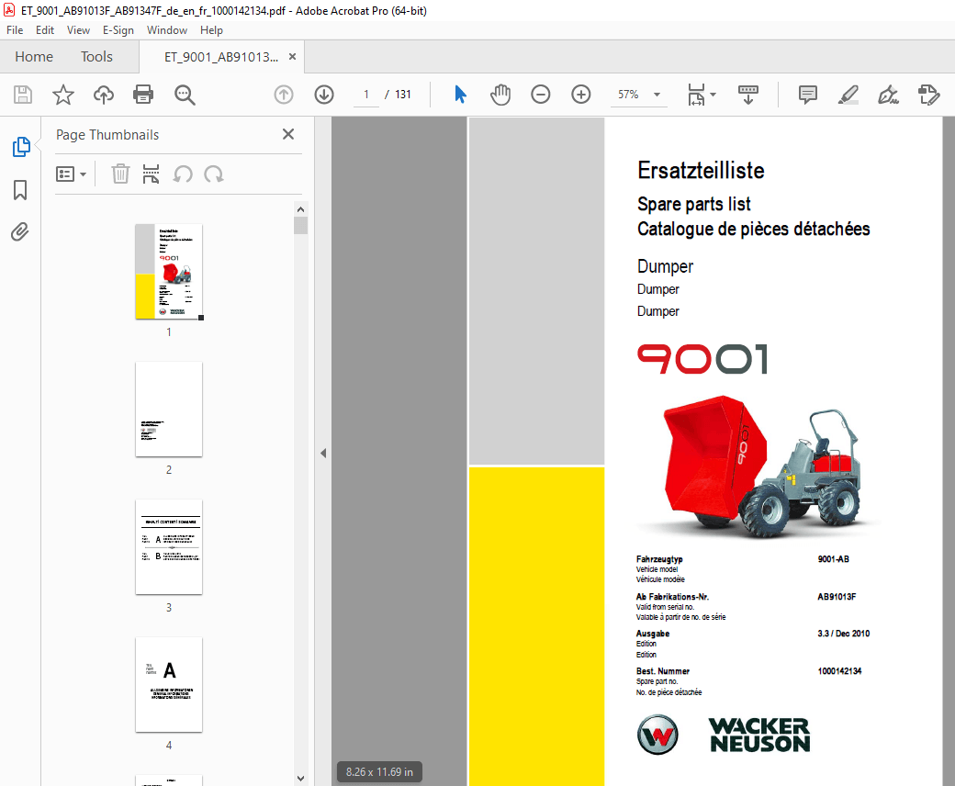This screenshot has width=955, height=786.
Task: Select the Hand tool
Action: coord(500,94)
